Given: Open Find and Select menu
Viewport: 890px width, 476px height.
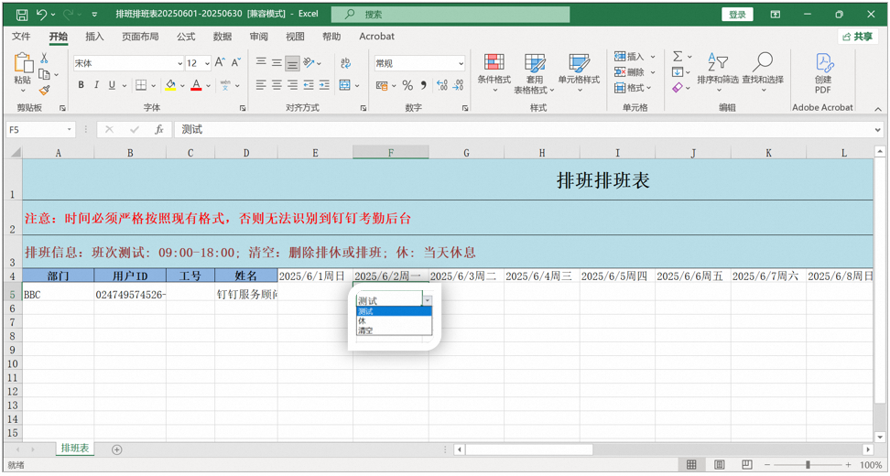Looking at the screenshot, I should click(x=763, y=74).
